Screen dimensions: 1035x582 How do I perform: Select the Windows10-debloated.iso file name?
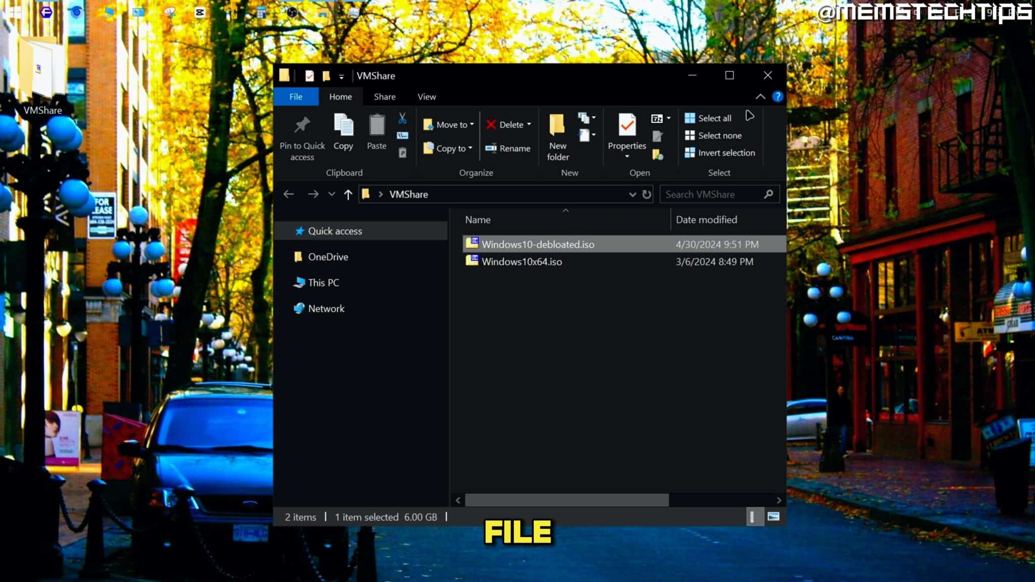point(538,244)
